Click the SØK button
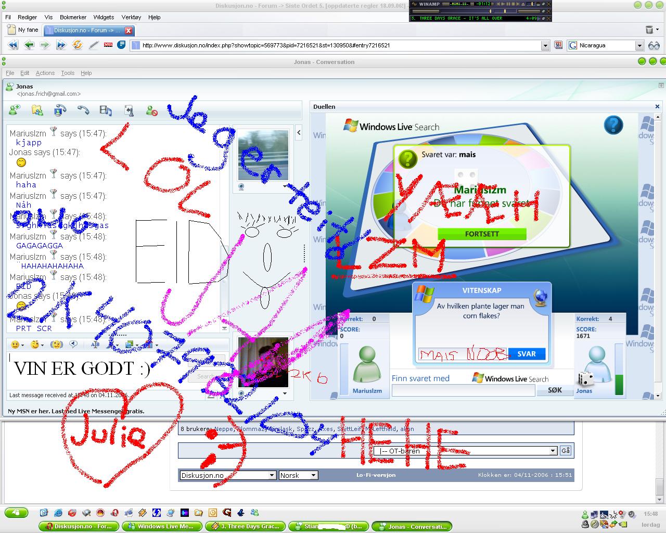666x533 pixels. click(x=555, y=390)
